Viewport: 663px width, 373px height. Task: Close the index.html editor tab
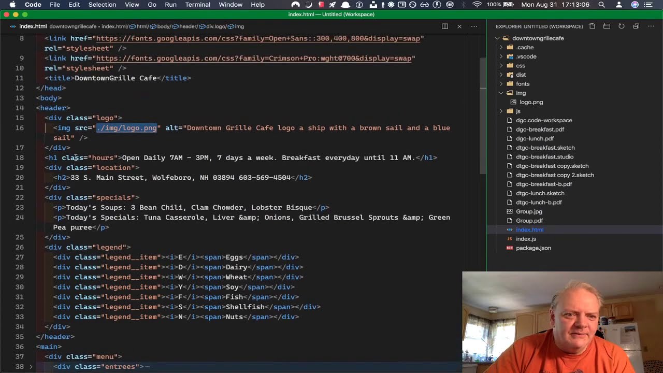459,26
